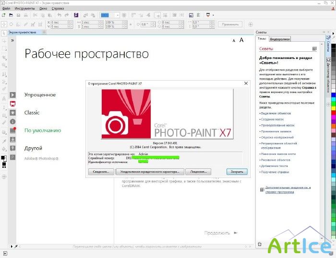Click the purple application launcher icon in toolbar
Image resolution: width=336 pixels, height=258 pixels.
tap(76, 15)
